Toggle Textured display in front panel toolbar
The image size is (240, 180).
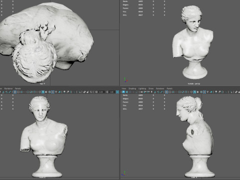pos(52,92)
